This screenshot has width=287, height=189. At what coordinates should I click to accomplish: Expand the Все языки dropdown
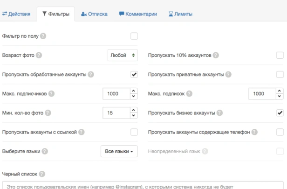point(119,151)
